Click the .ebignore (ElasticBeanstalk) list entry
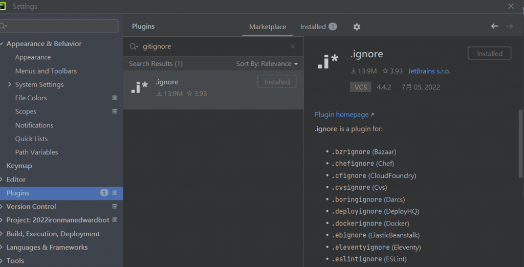This screenshot has width=524, height=267. tap(376, 235)
